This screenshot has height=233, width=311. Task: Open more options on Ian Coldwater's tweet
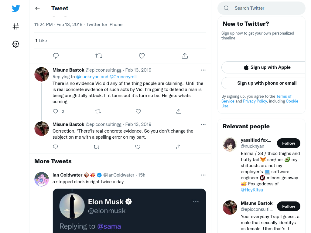[203, 175]
